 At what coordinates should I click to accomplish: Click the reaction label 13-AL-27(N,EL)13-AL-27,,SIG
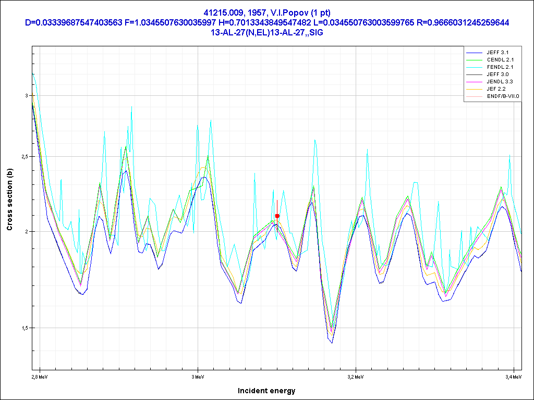click(267, 32)
